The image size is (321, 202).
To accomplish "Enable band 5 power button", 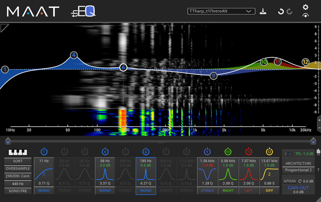I will point(125,152).
